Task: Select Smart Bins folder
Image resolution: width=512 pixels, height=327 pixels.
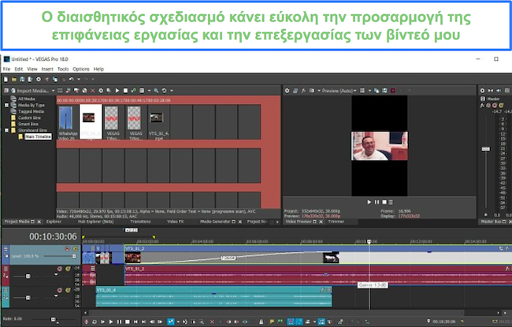Action: click(28, 124)
